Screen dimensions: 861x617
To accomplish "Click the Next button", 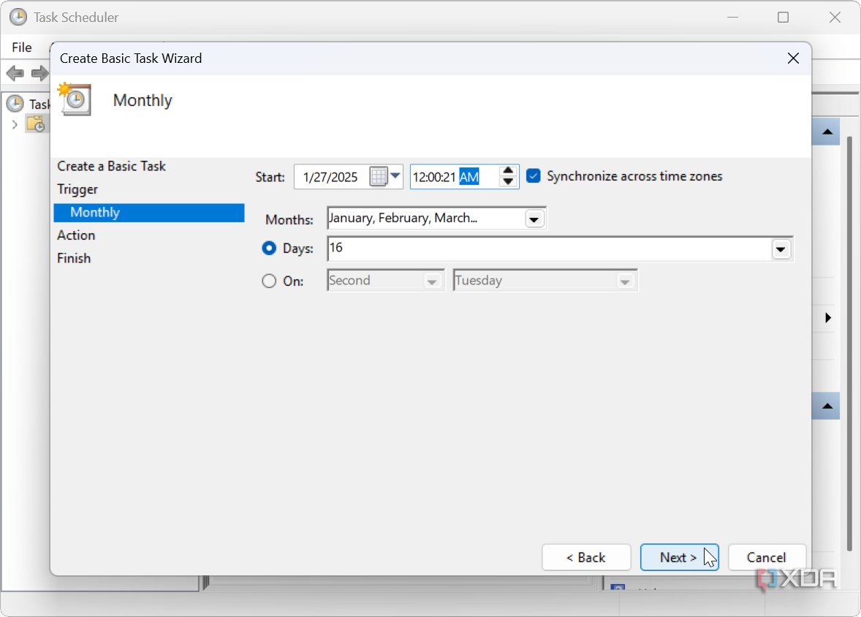I will 679,557.
